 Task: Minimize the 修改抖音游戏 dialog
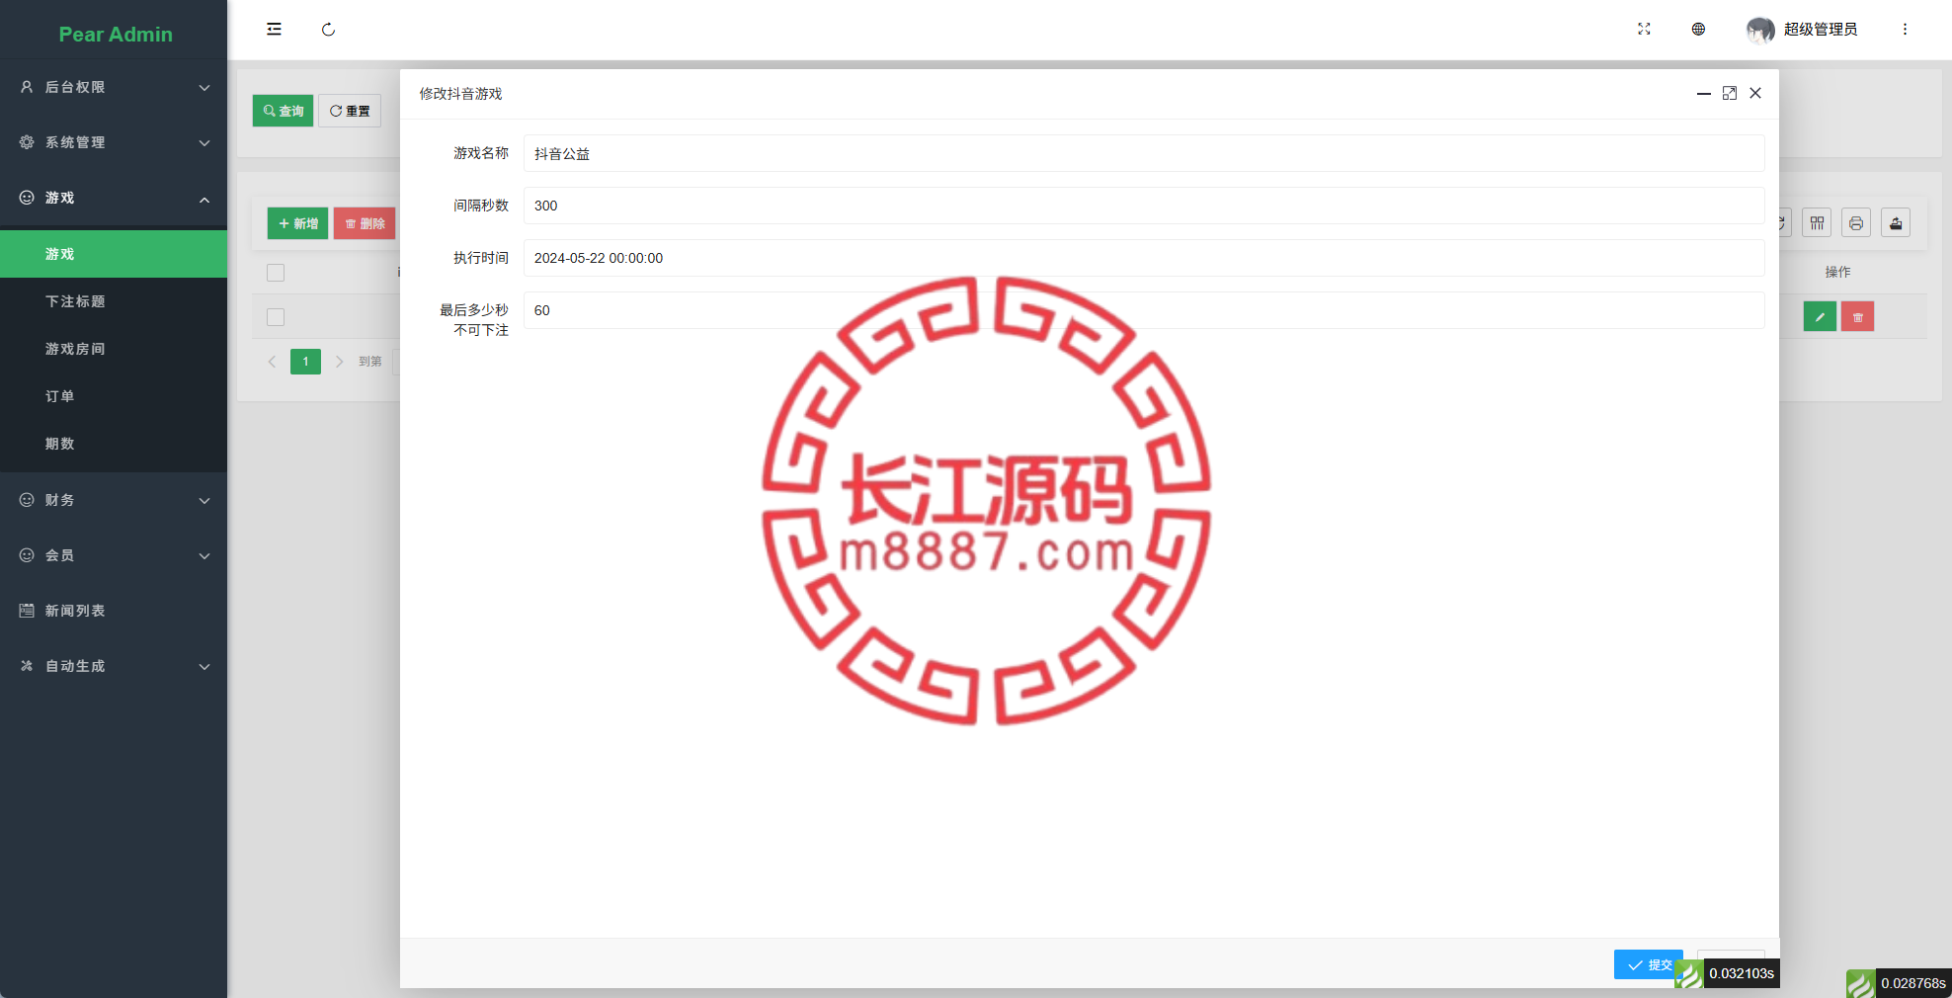1704,94
